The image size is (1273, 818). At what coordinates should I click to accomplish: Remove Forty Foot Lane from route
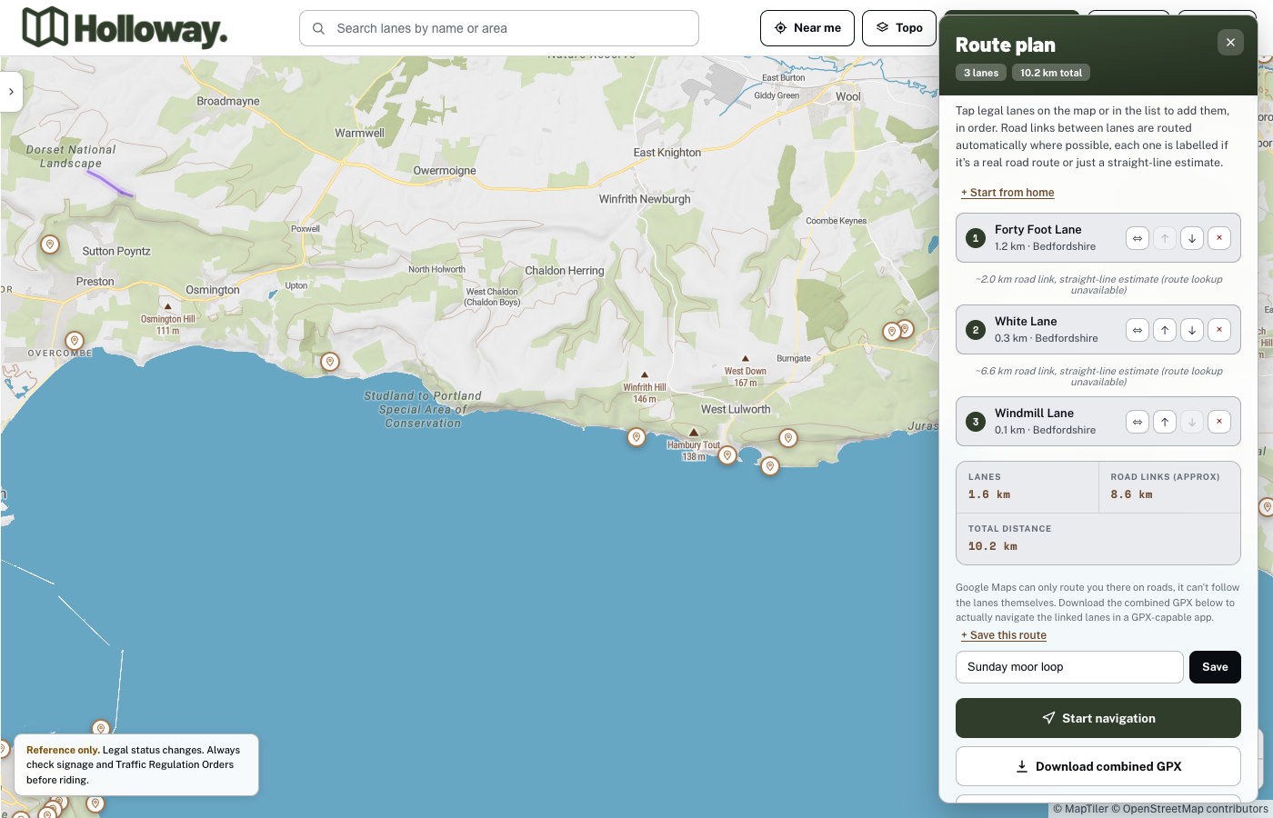coord(1219,238)
